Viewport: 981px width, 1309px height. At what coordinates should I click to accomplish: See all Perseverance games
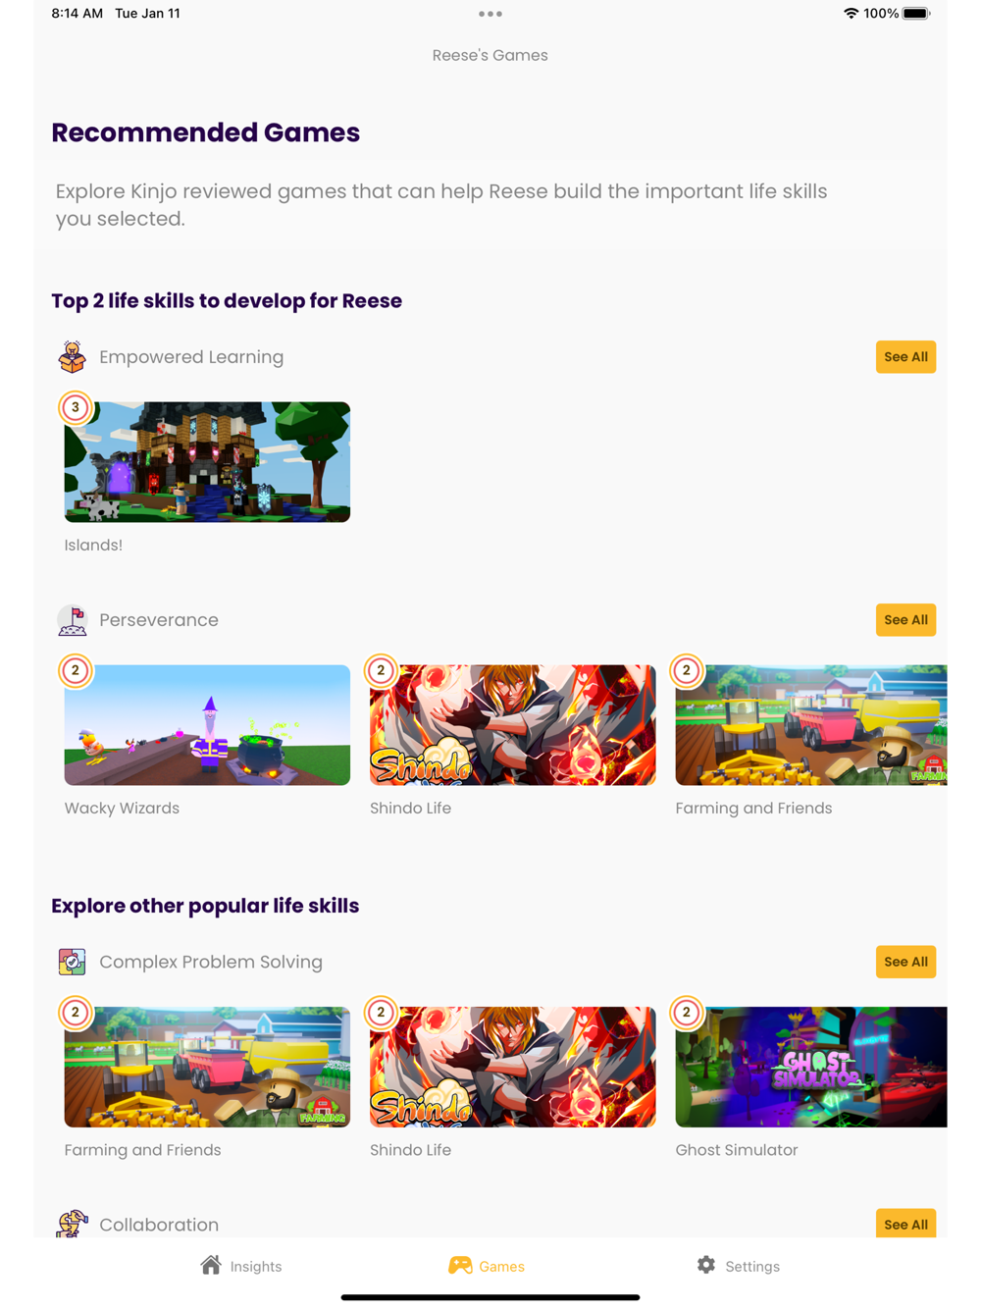coord(905,620)
